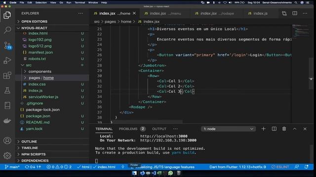Synchronize changes in status bar
Viewport: 316px width, 177px height.
coord(33,167)
